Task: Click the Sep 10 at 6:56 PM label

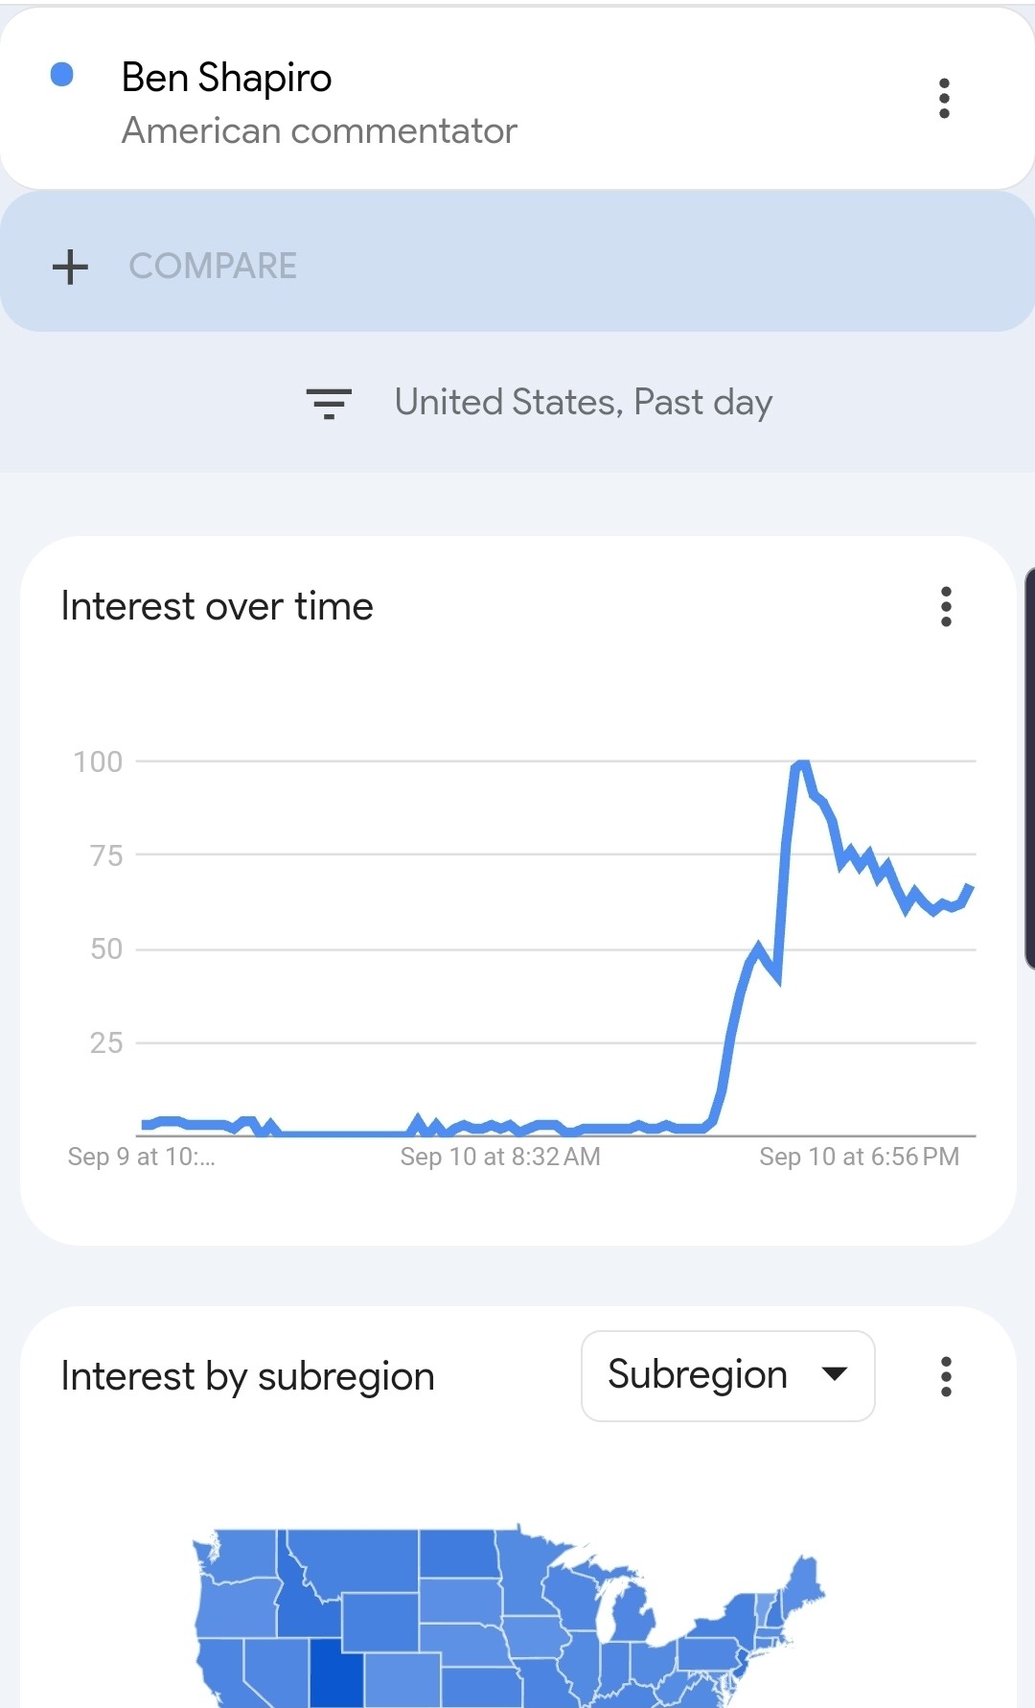Action: click(x=859, y=1157)
